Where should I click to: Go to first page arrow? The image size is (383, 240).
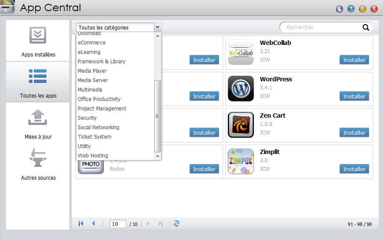pyautogui.click(x=81, y=223)
